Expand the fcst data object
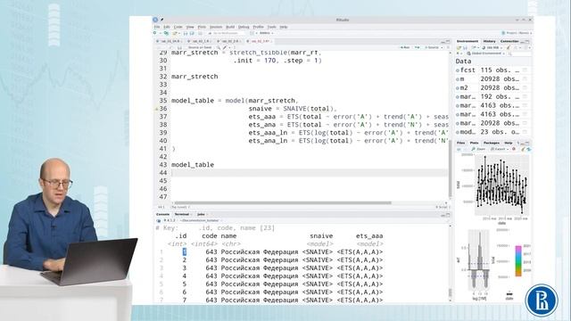The width and height of the screenshot is (571, 321). point(458,70)
